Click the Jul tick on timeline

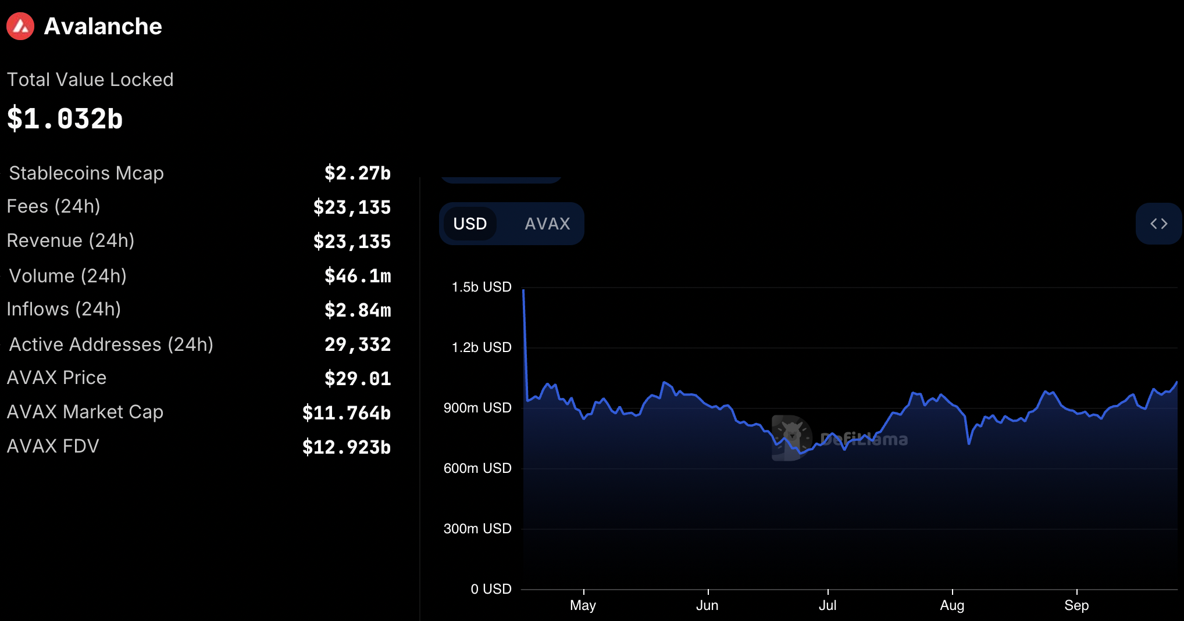click(828, 605)
